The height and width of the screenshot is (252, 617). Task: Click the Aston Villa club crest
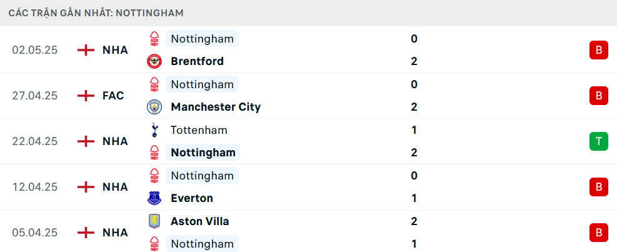pos(154,221)
